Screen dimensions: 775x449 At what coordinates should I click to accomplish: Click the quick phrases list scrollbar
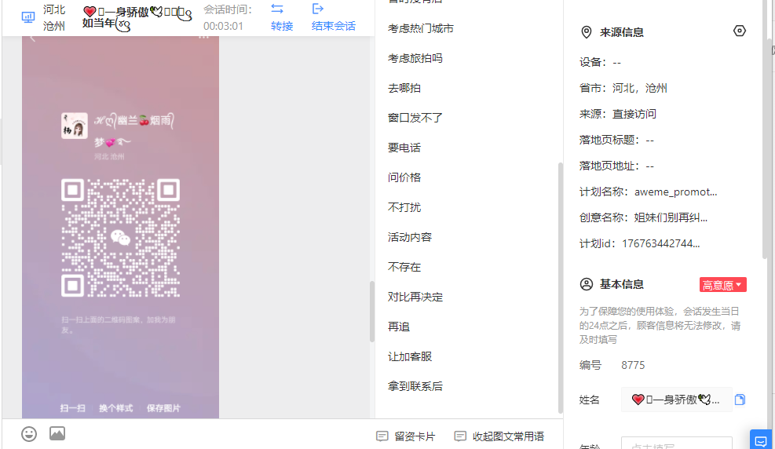(x=560, y=287)
